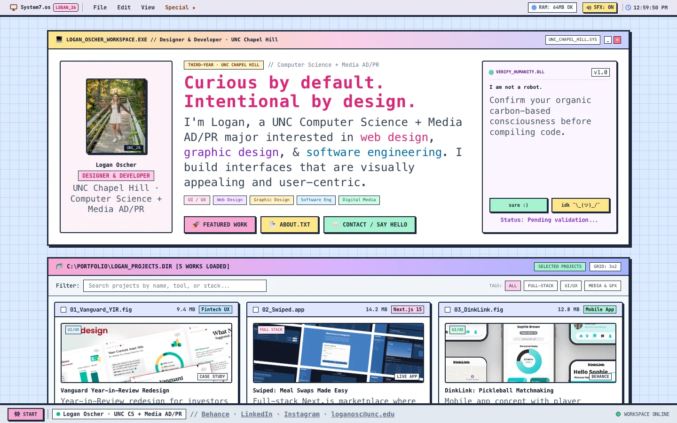Click the folder icon in LOGAN_PROJECTS.DIR title

click(59, 266)
